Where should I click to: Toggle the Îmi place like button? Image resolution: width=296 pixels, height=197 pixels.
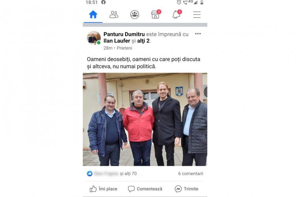click(103, 189)
